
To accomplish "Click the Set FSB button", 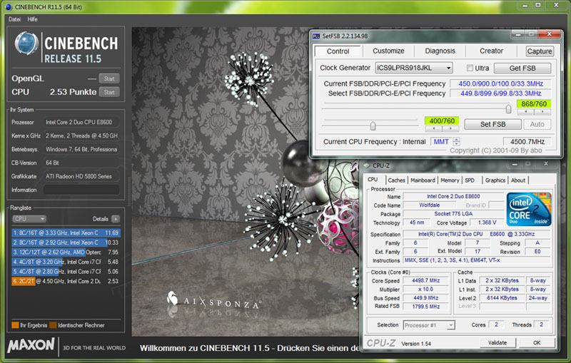I will coord(492,124).
